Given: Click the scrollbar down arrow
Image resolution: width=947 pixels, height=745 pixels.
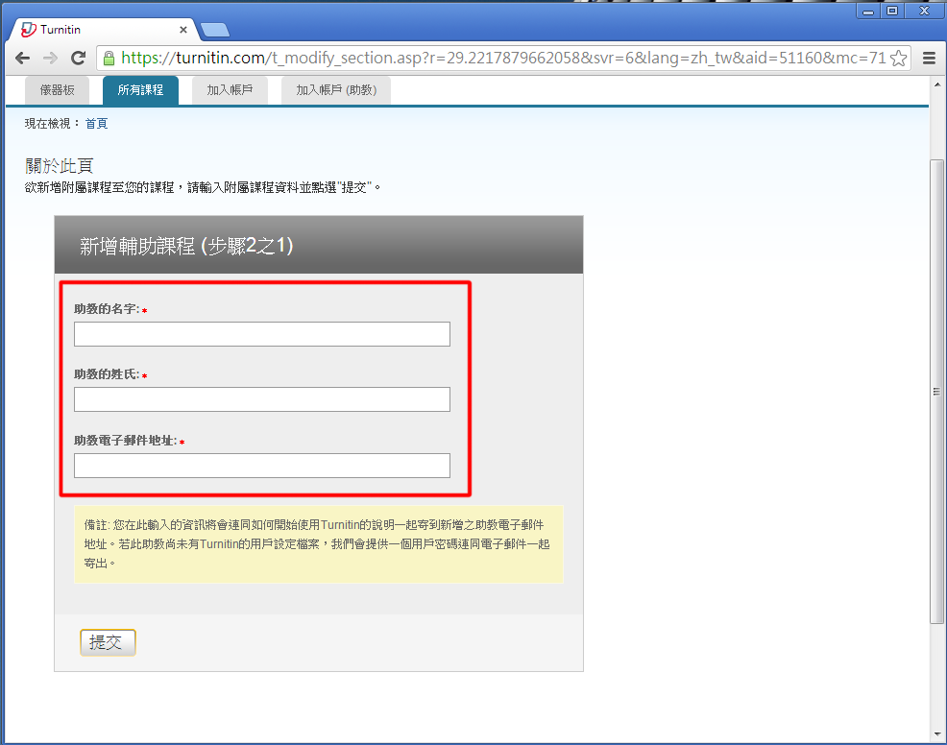Looking at the screenshot, I should click(x=937, y=736).
